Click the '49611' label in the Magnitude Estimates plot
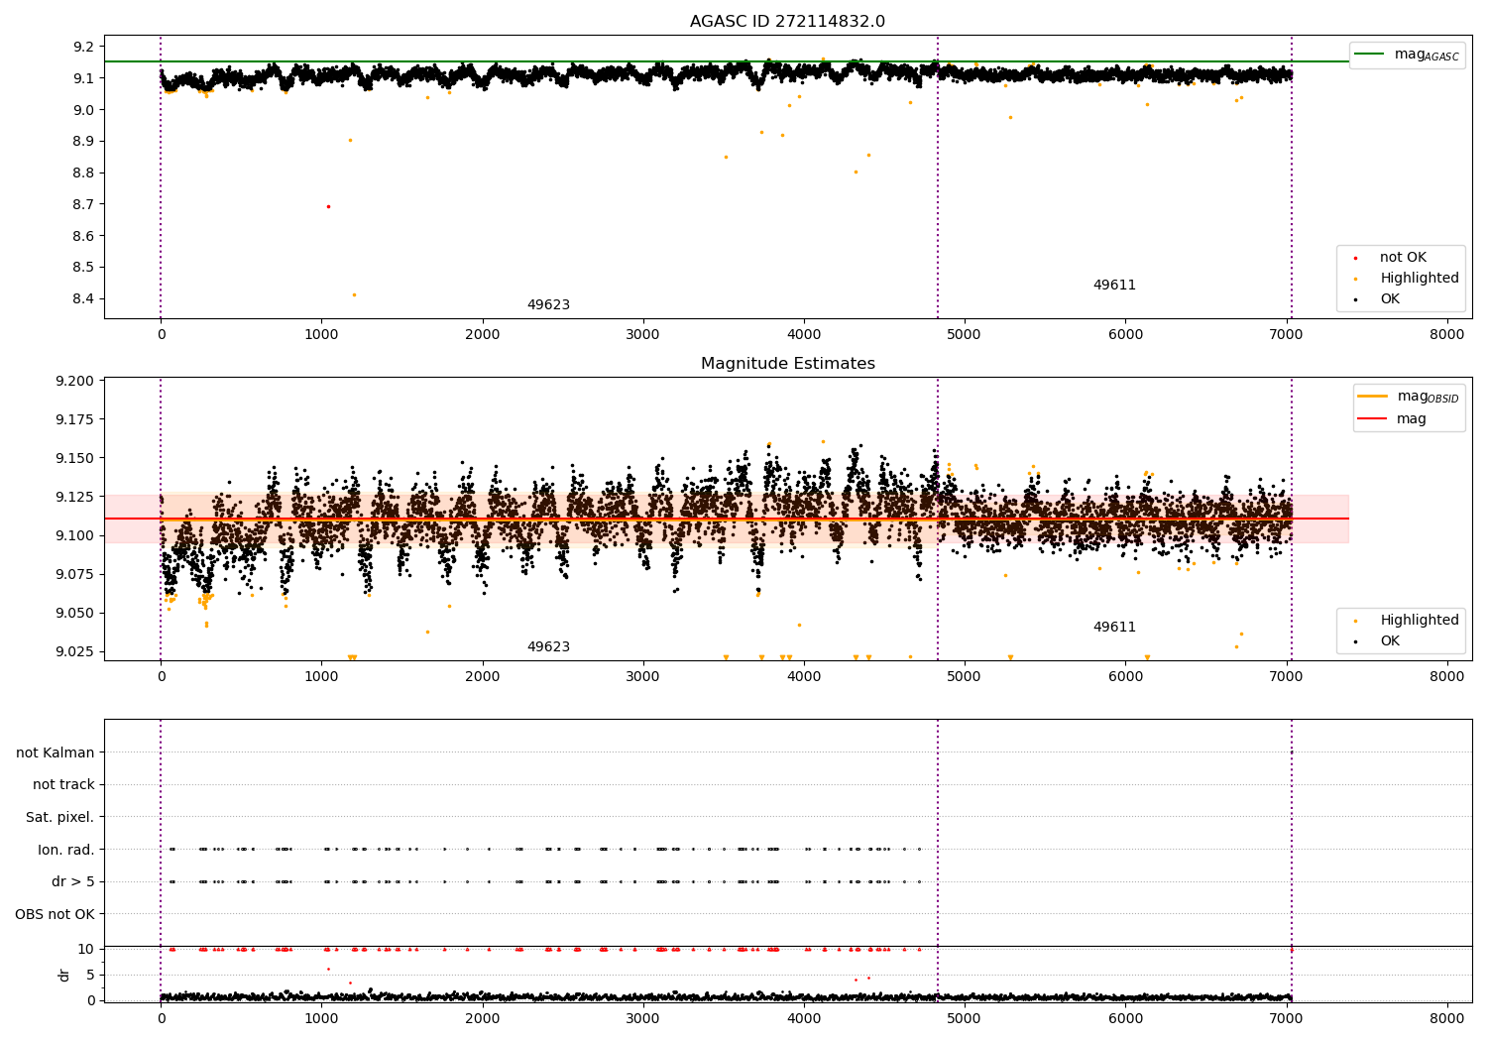The height and width of the screenshot is (1041, 1487). 1114,628
